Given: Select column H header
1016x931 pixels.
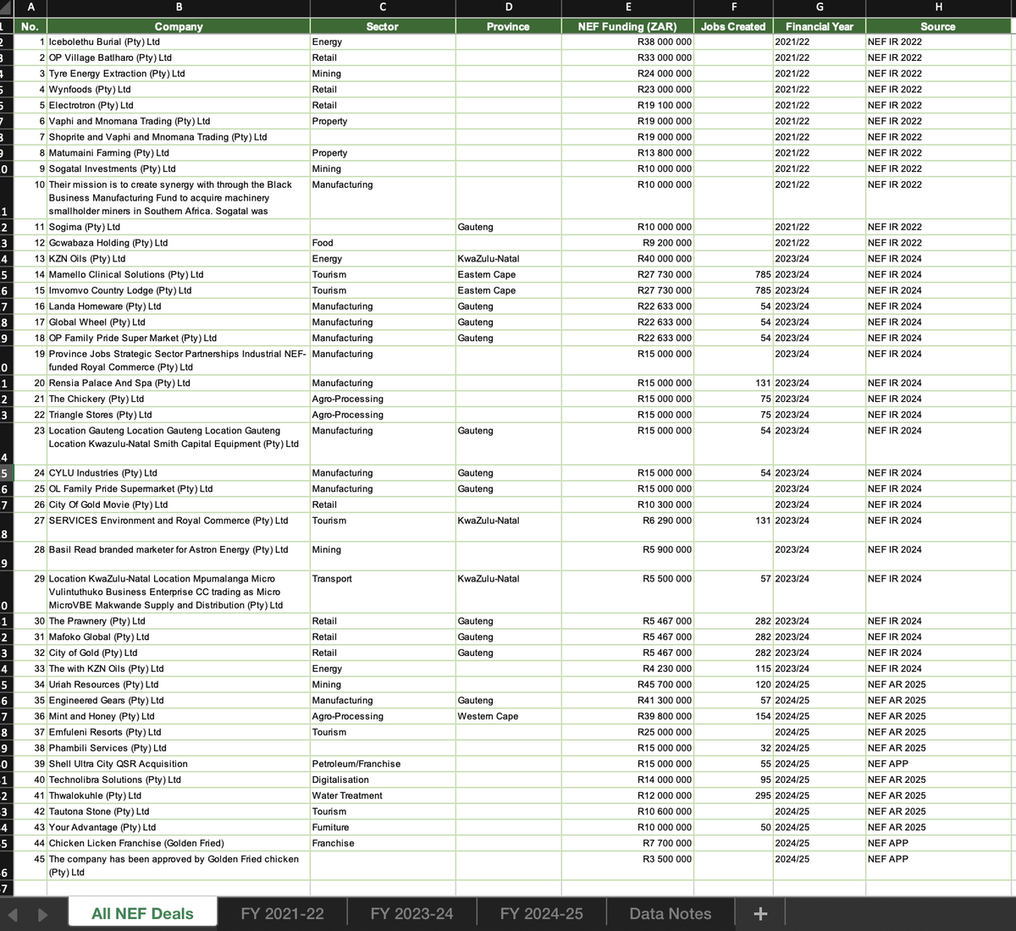Looking at the screenshot, I should click(938, 8).
